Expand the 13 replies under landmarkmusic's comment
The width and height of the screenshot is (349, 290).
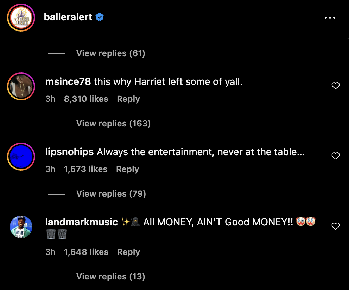coord(110,277)
